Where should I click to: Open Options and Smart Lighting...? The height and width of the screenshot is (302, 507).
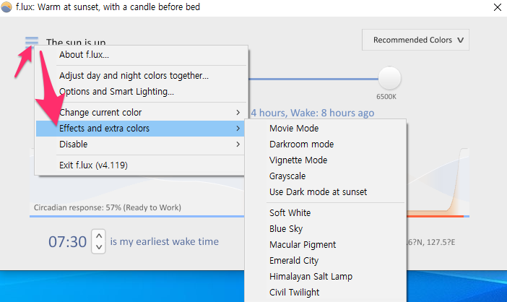pos(140,92)
